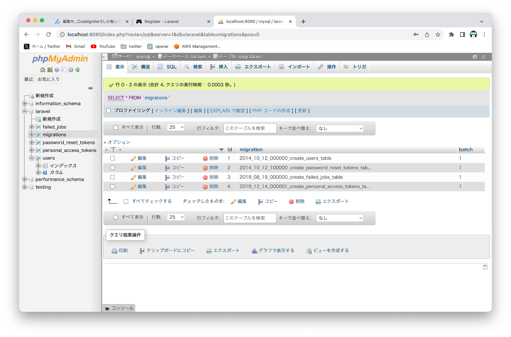This screenshot has width=511, height=337.
Task: Click Chrome extensions puzzle icon
Action: point(452,35)
